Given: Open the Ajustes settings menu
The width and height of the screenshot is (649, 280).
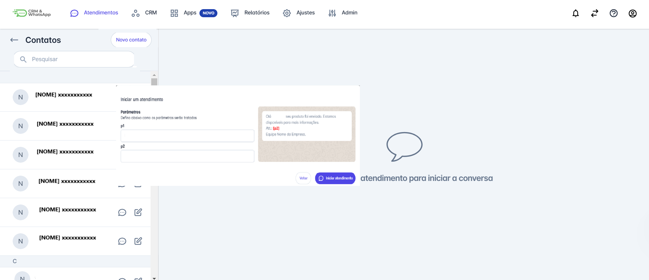Looking at the screenshot, I should pyautogui.click(x=299, y=13).
